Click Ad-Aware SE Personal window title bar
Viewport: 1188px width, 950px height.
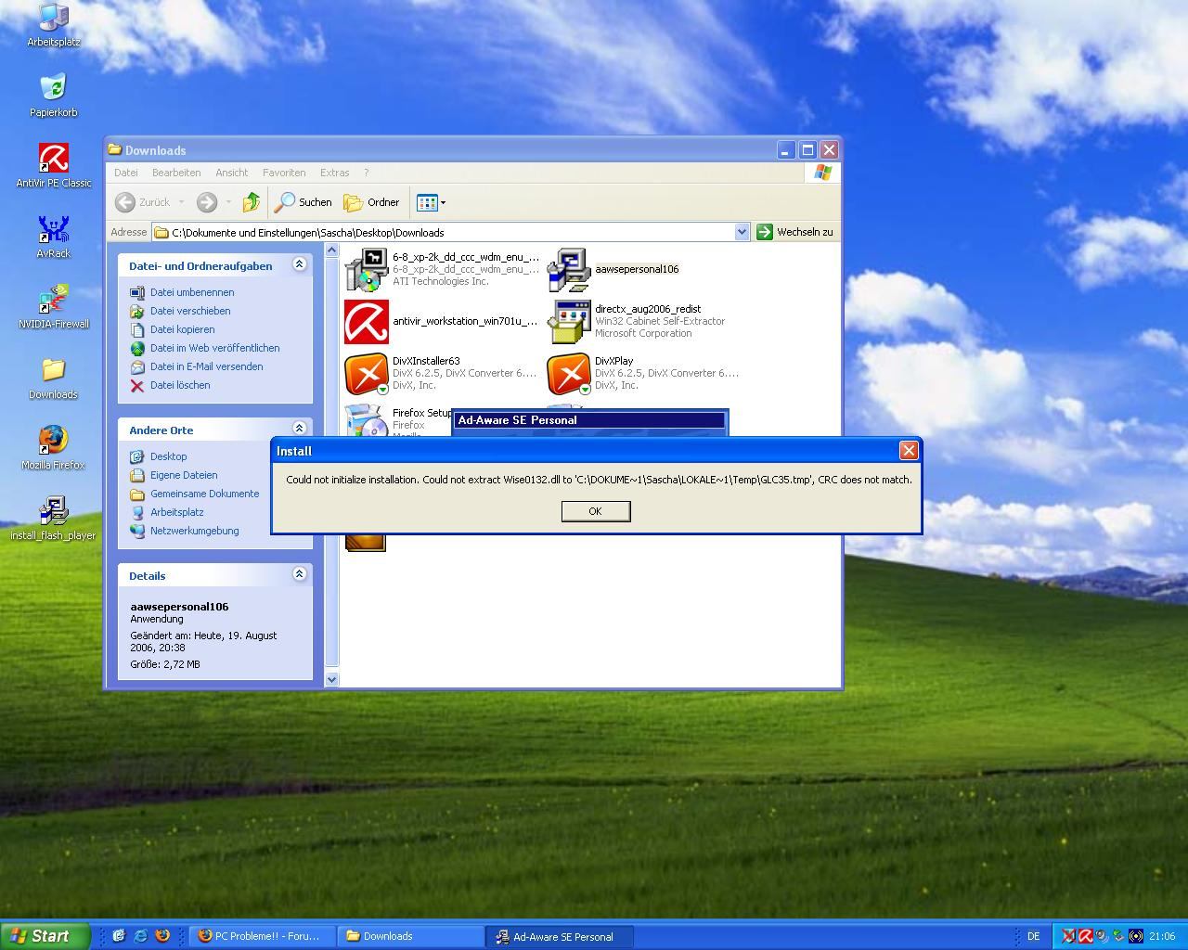coord(589,420)
